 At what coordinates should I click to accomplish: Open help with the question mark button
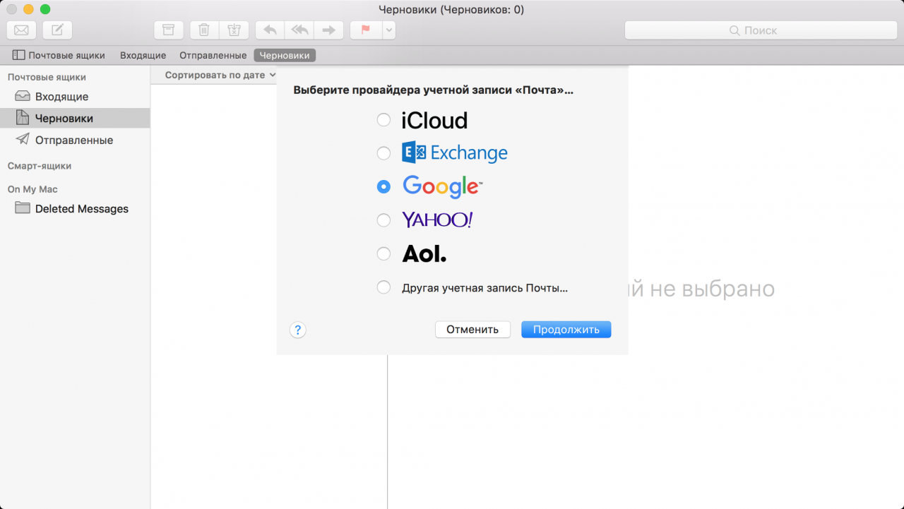(298, 330)
